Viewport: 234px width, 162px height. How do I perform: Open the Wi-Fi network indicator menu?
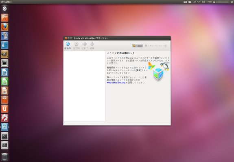[199, 2]
